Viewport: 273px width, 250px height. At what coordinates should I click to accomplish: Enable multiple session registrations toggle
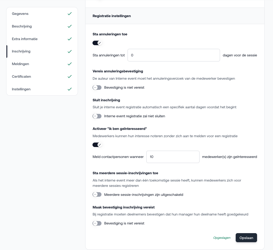[x=97, y=194]
